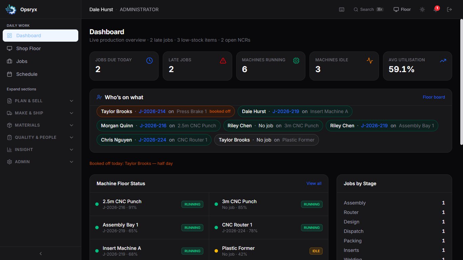Click Taylor Brooks No job on Plastic Former
463x260 pixels.
pos(266,140)
